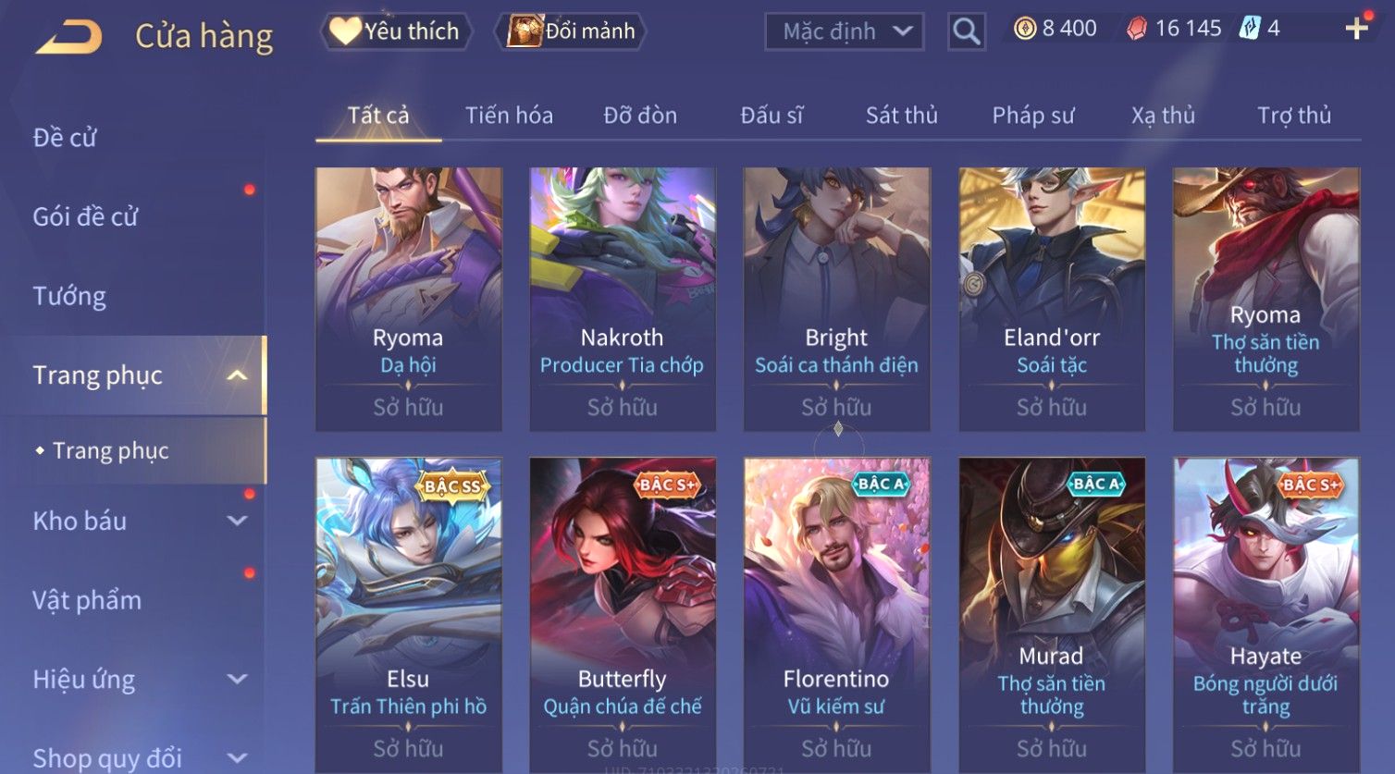Open the Đổi mảnh chest icon
The image size is (1395, 774).
pos(525,31)
